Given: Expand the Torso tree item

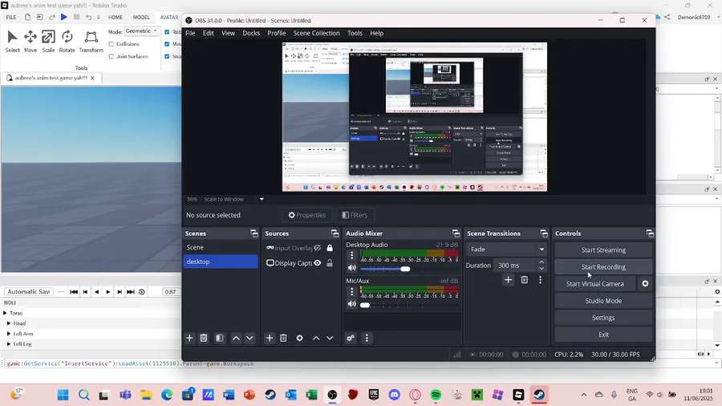Looking at the screenshot, I should pyautogui.click(x=5, y=313).
